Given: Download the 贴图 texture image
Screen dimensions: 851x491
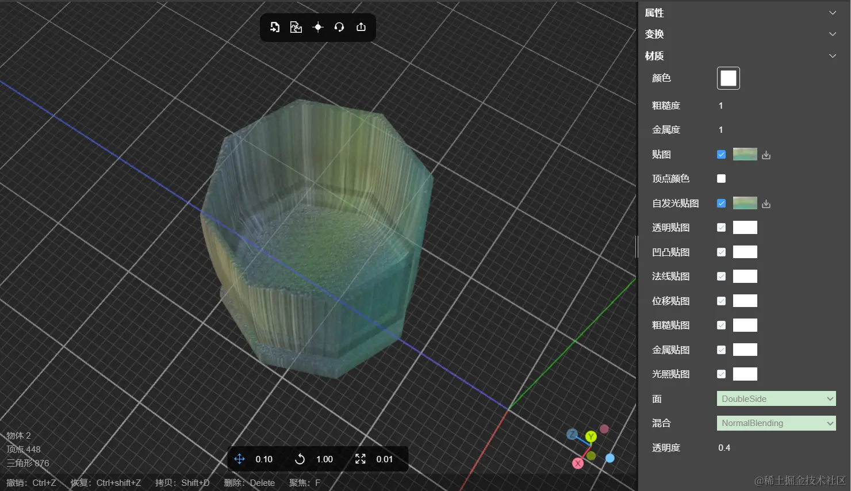Looking at the screenshot, I should coord(766,155).
